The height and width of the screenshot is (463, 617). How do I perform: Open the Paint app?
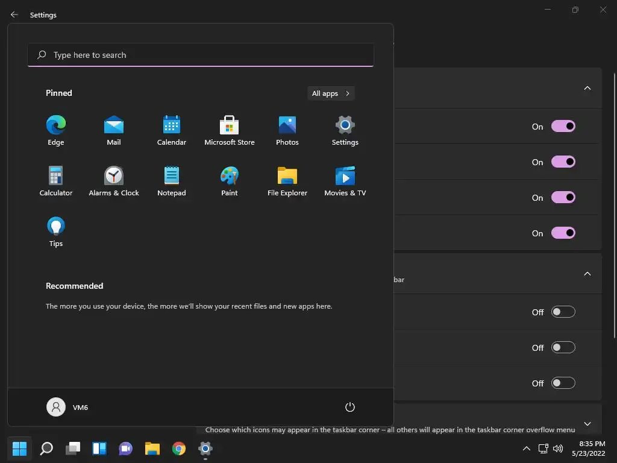tap(230, 181)
